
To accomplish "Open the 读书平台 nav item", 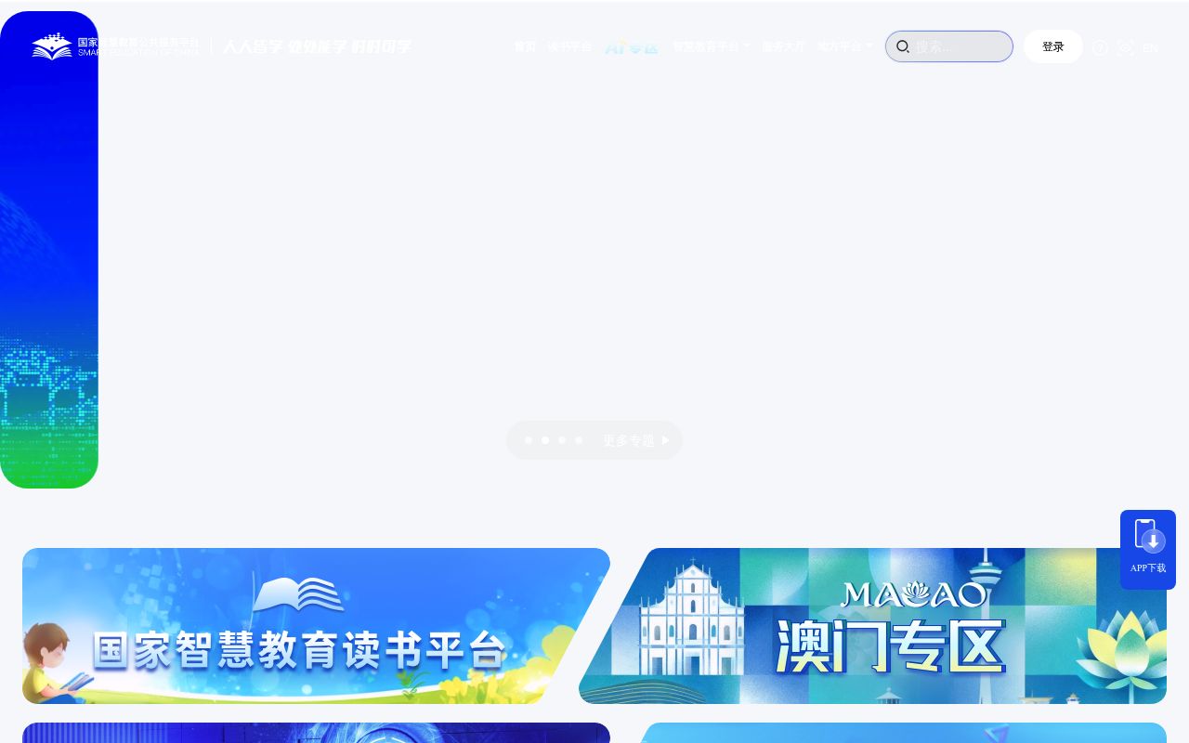I will pyautogui.click(x=569, y=46).
